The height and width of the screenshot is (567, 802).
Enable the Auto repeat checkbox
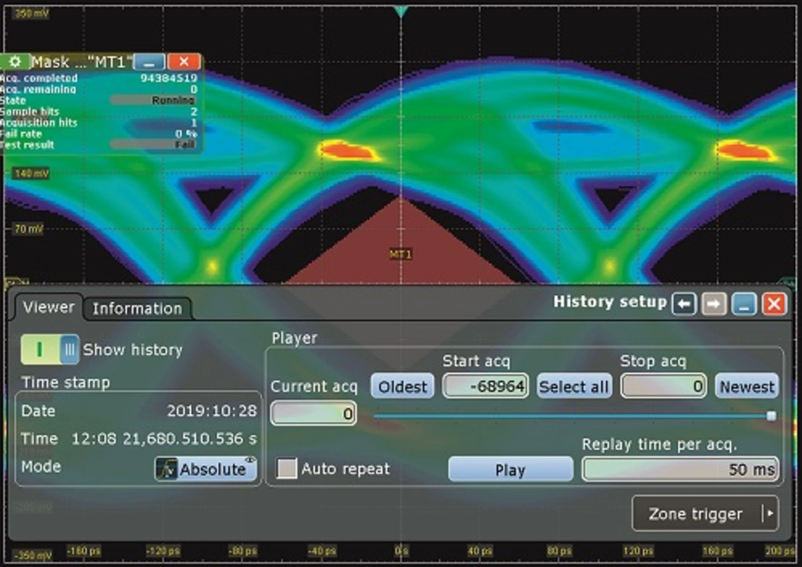click(x=287, y=469)
